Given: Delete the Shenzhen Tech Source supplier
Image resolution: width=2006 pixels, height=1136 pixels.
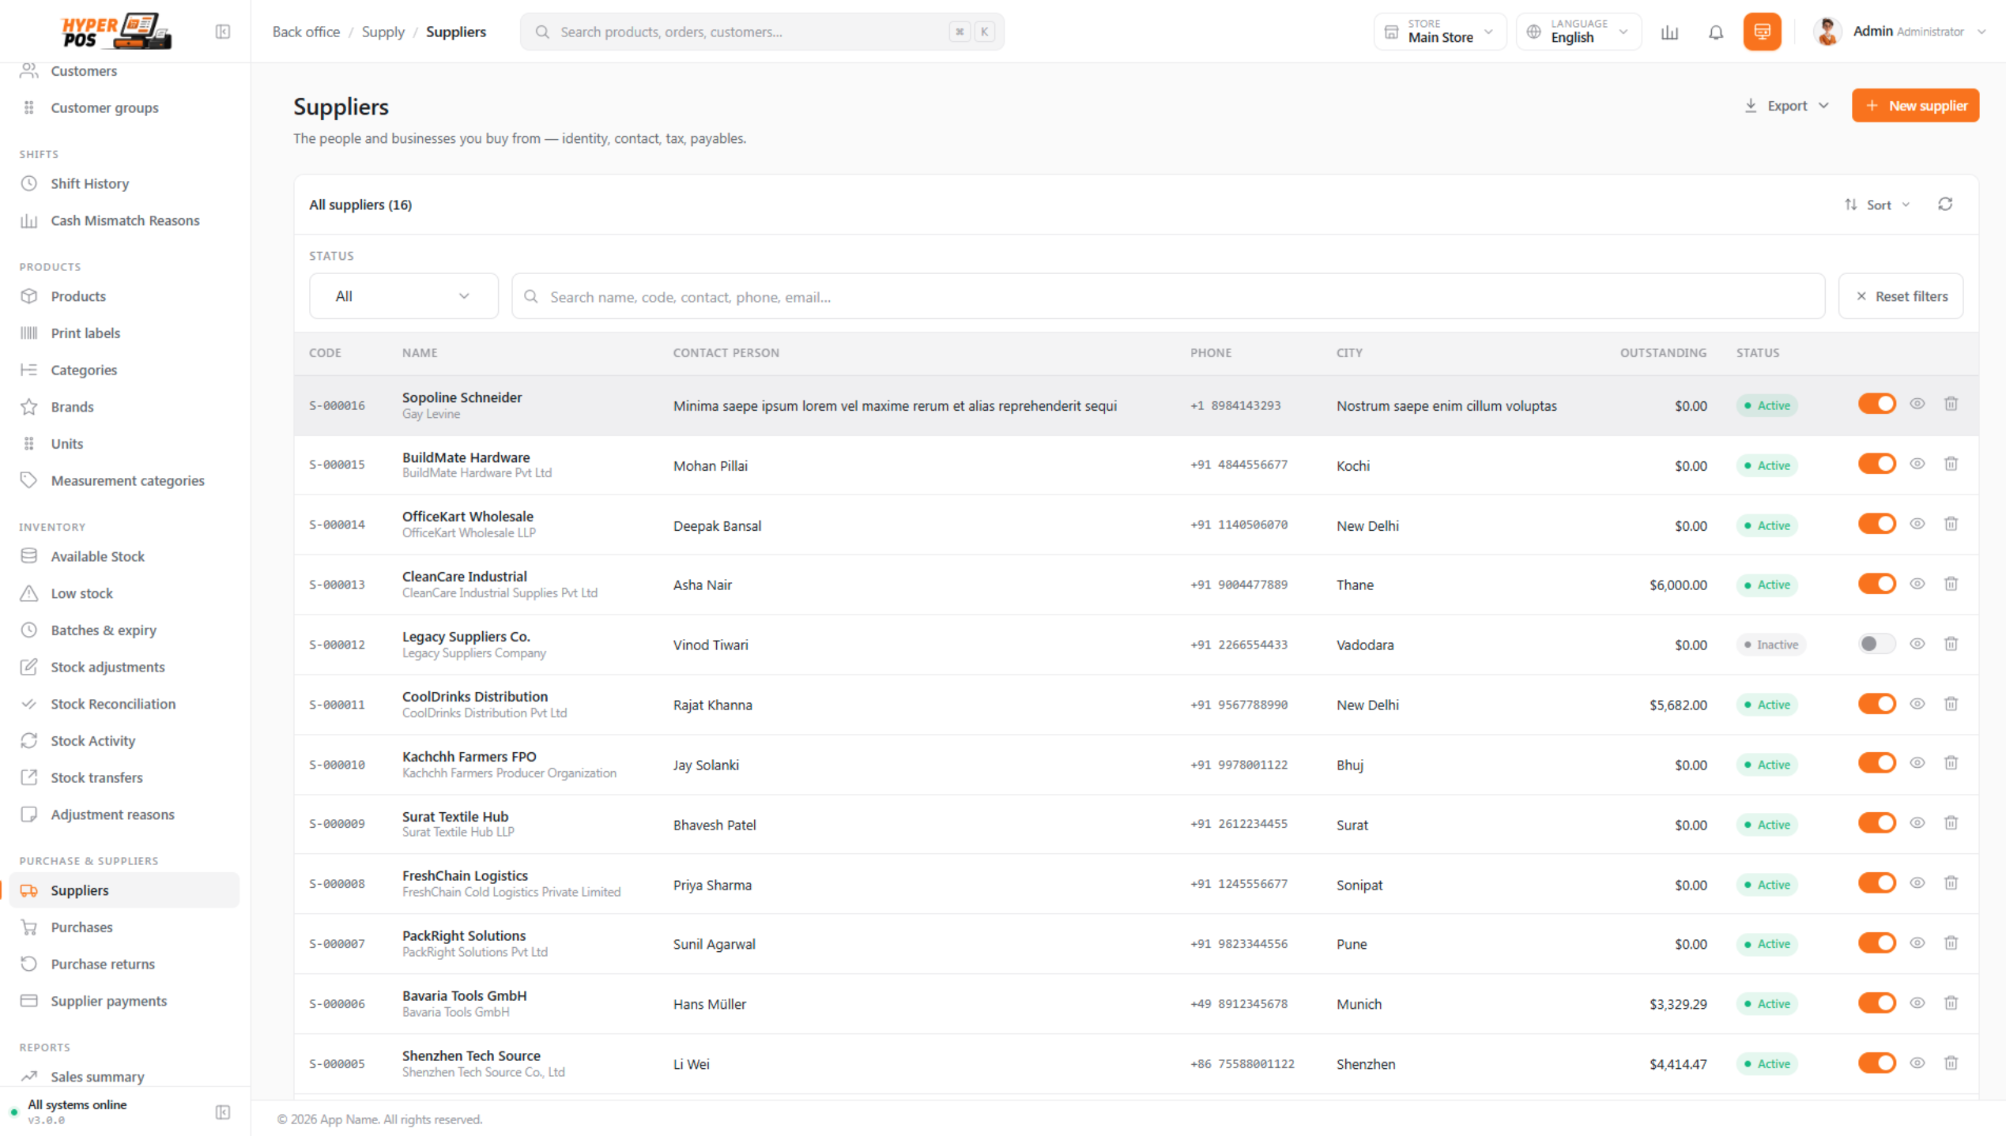Looking at the screenshot, I should click(1951, 1063).
